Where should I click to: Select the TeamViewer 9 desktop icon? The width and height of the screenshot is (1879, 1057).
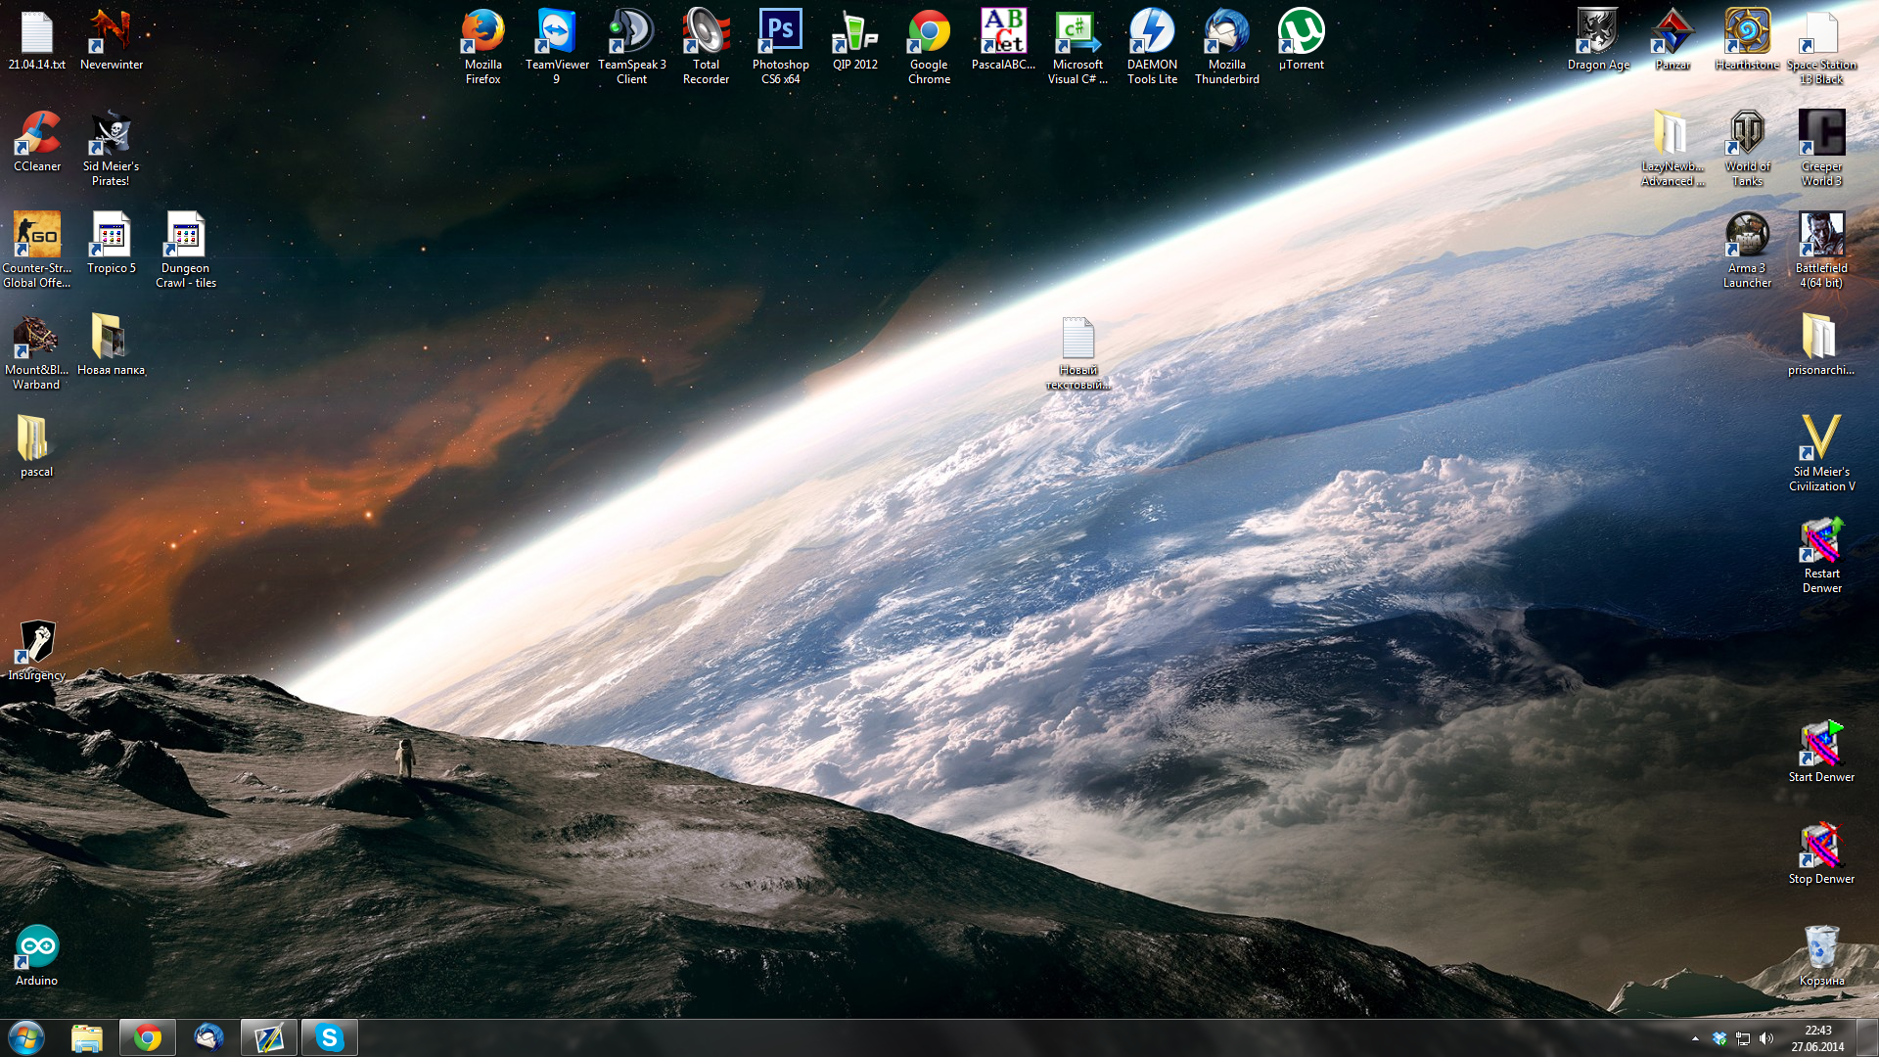pyautogui.click(x=557, y=46)
